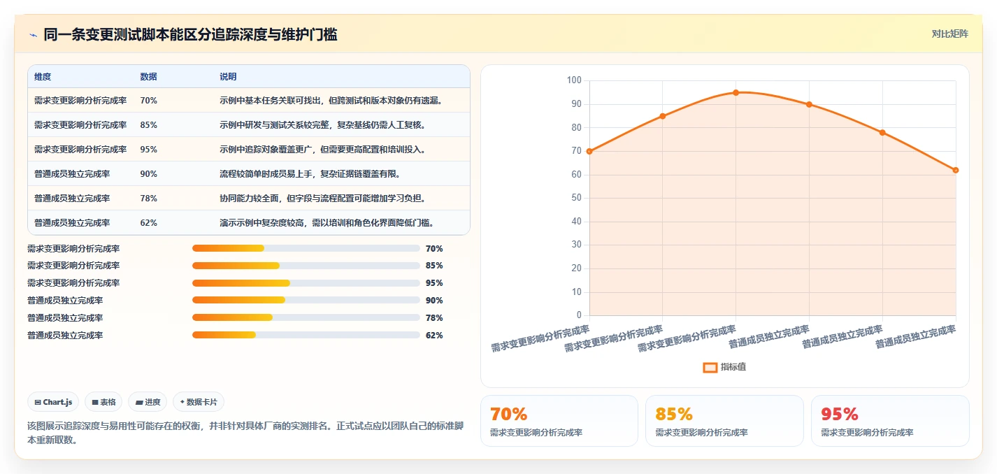Click the panel title 同一条变更测试脚本能区分追踪深度与维护门槛
The width and height of the screenshot is (997, 474).
(x=190, y=35)
